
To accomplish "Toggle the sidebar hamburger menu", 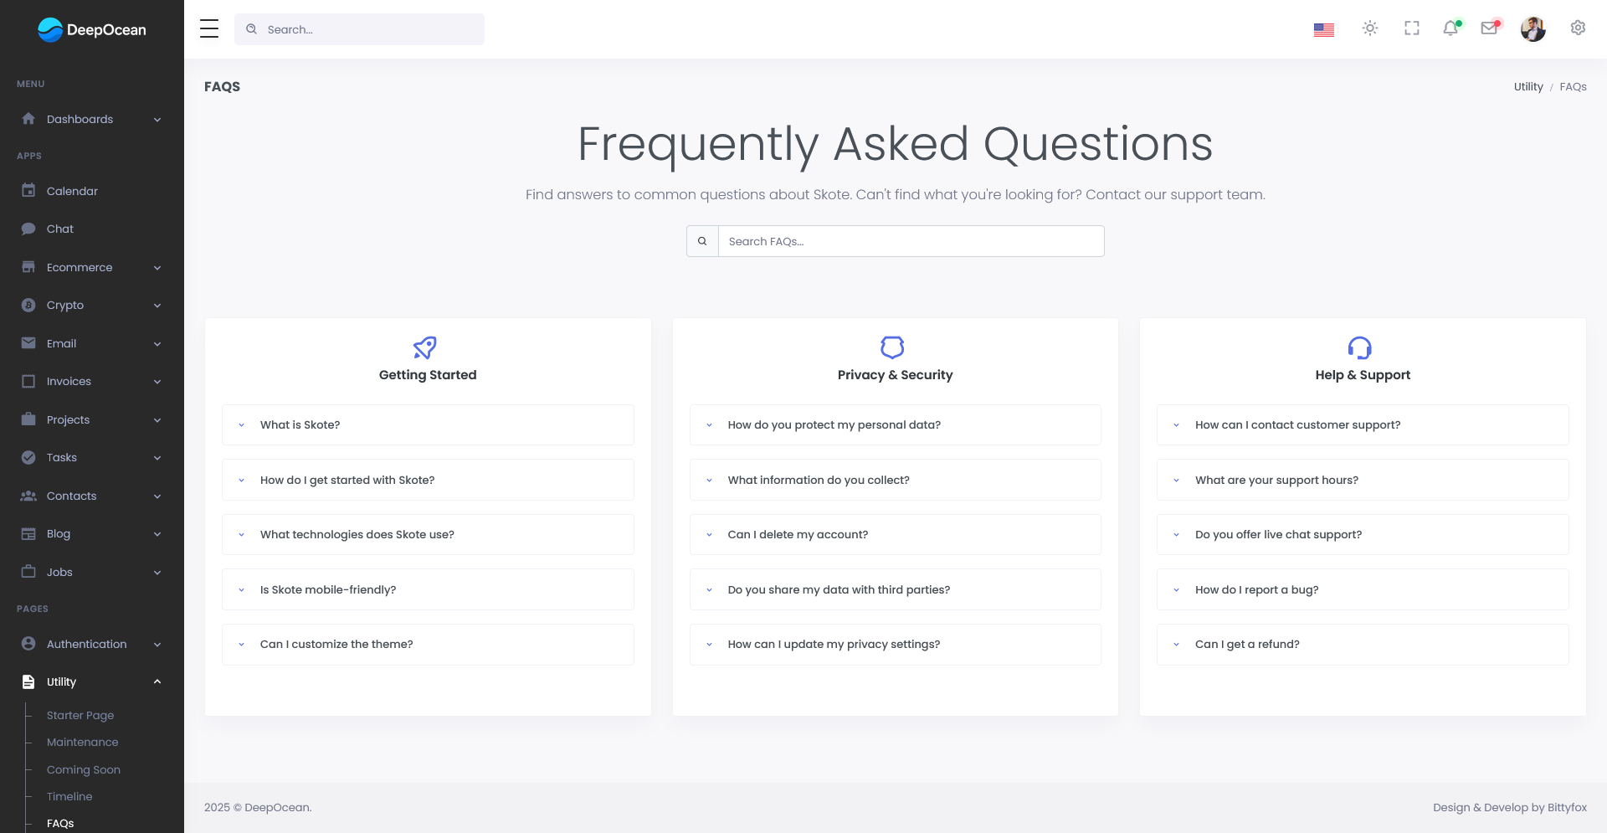I will [208, 28].
